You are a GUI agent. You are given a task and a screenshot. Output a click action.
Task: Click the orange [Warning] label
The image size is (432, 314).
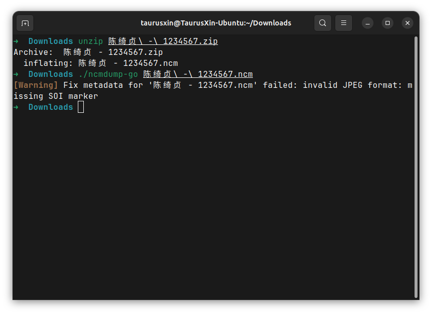coord(36,85)
